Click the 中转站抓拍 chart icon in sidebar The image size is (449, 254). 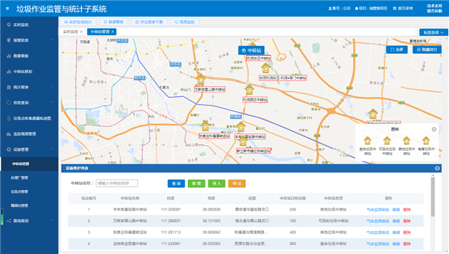tap(9, 72)
